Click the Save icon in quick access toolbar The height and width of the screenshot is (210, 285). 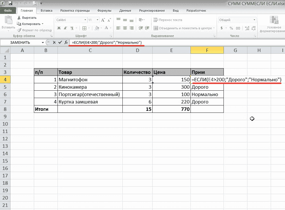[x=10, y=3]
